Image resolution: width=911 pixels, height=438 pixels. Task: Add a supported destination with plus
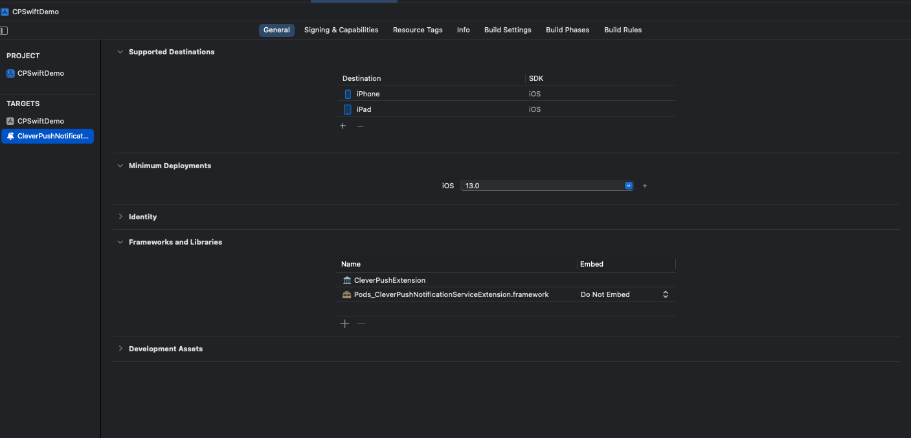tap(343, 126)
